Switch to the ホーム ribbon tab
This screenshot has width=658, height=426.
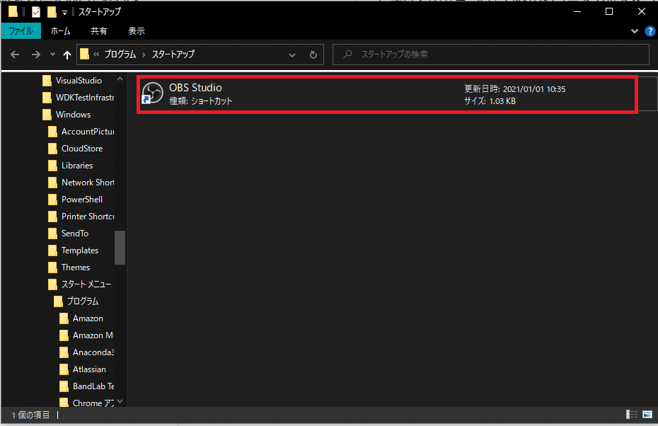point(60,31)
